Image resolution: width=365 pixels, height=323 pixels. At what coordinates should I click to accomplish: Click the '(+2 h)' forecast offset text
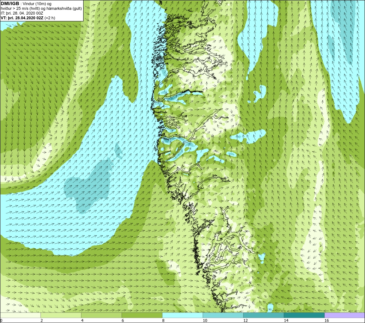pyautogui.click(x=50, y=18)
